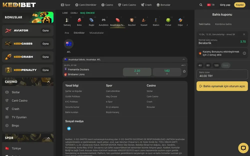Click the Bahis tutarı amount field
The height and width of the screenshot is (156, 250).
click(222, 74)
